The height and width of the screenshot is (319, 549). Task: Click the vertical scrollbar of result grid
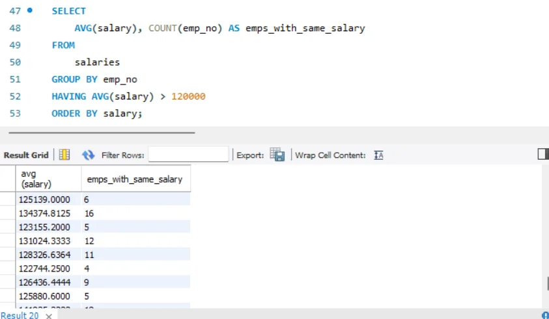[x=547, y=284]
